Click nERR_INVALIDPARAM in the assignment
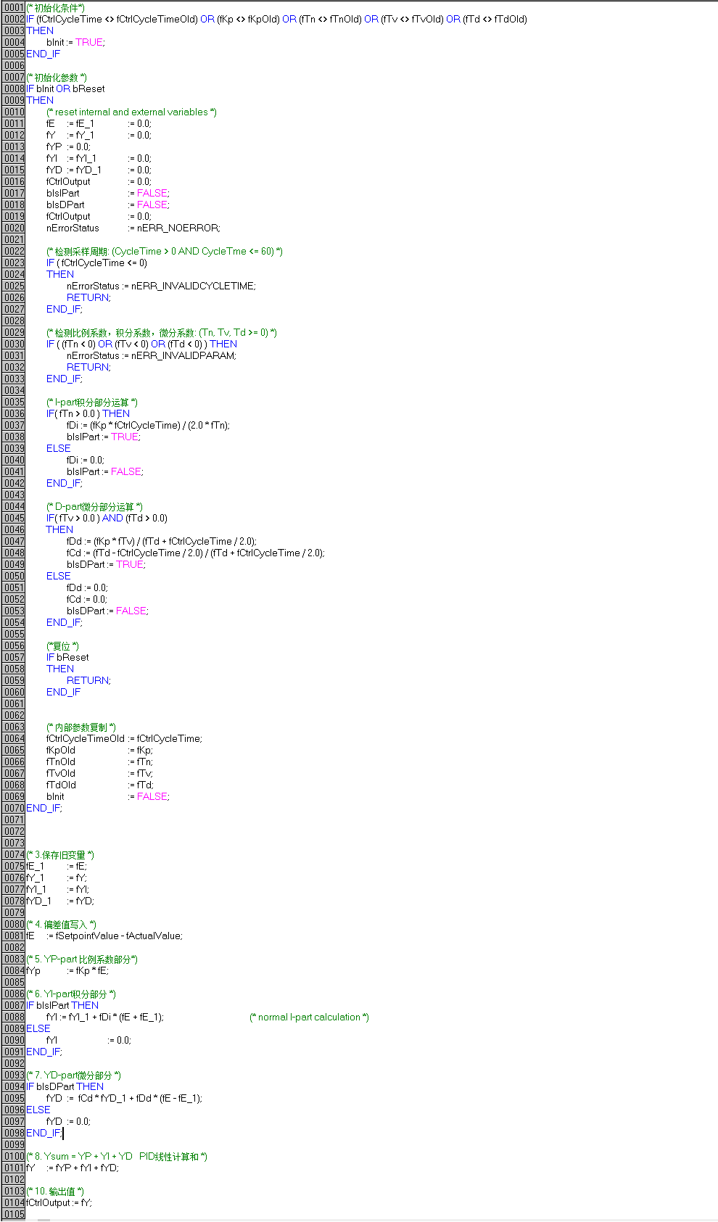This screenshot has width=718, height=1222. pyautogui.click(x=183, y=355)
